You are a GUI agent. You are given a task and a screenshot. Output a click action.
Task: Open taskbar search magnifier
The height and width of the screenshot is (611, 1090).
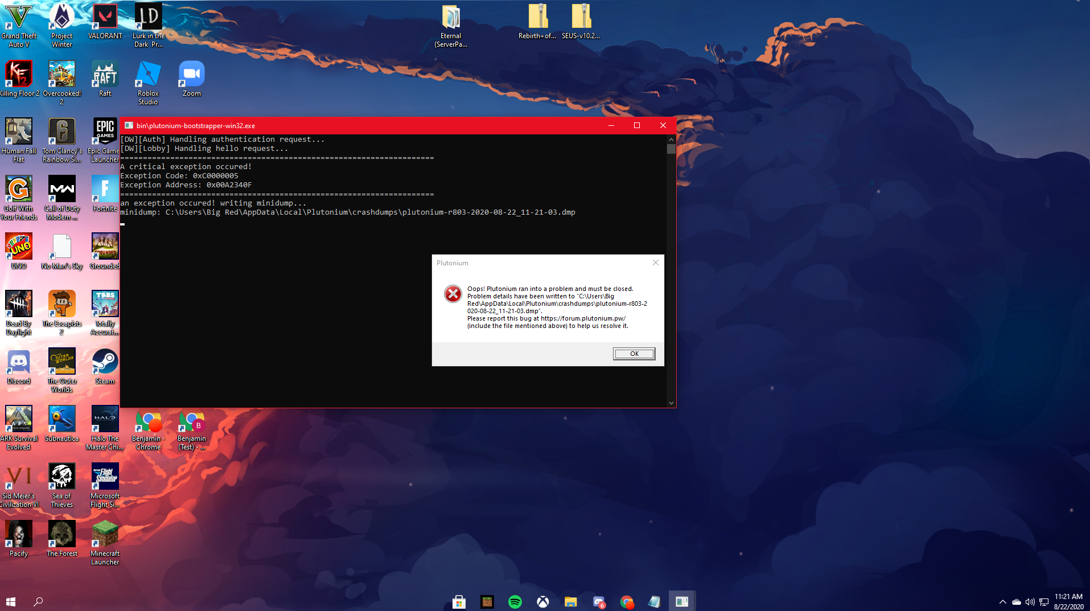(38, 601)
